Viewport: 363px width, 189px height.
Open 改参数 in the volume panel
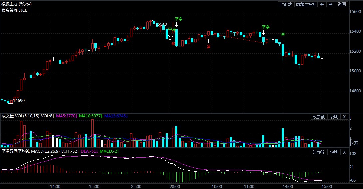coord(319,117)
